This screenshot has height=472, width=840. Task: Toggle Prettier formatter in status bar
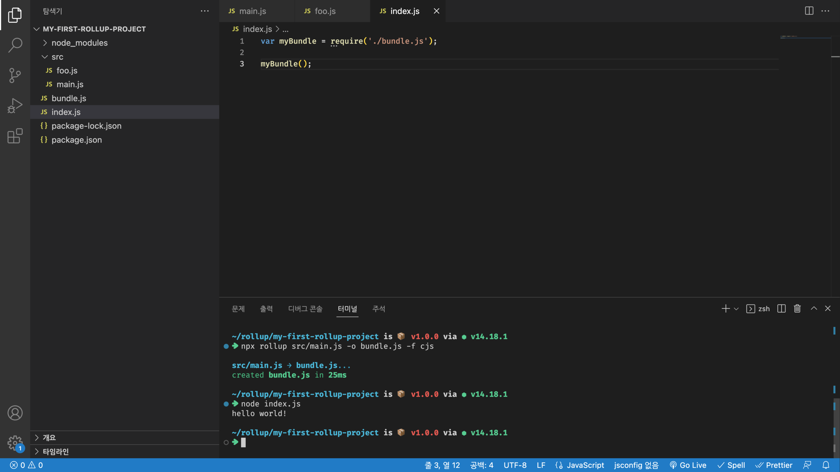pyautogui.click(x=774, y=465)
